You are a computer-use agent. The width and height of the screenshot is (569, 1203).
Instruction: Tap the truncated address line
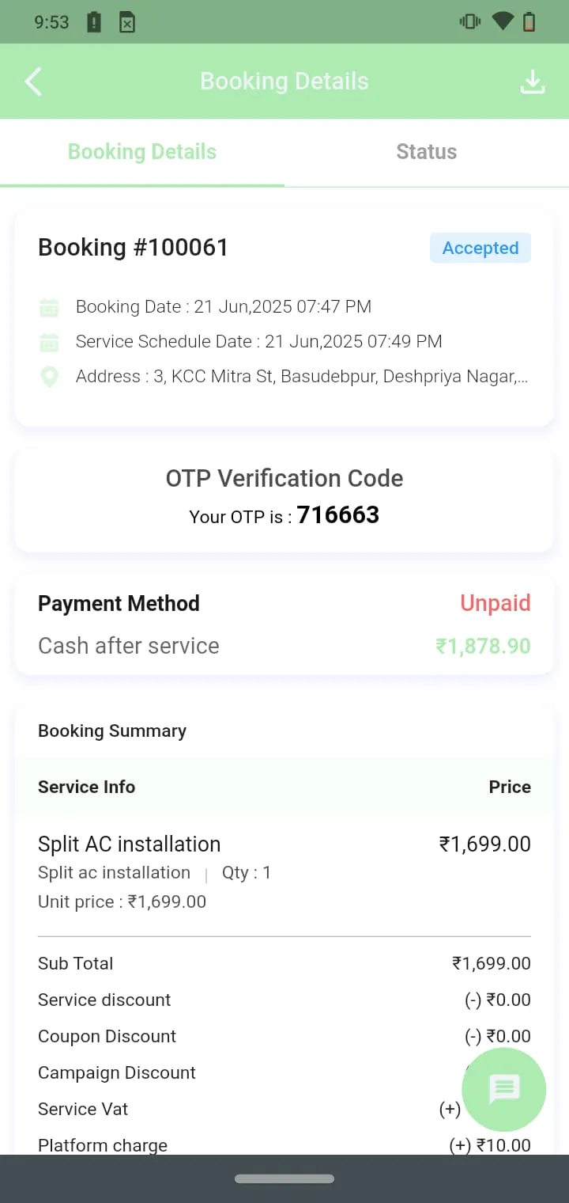tap(302, 377)
